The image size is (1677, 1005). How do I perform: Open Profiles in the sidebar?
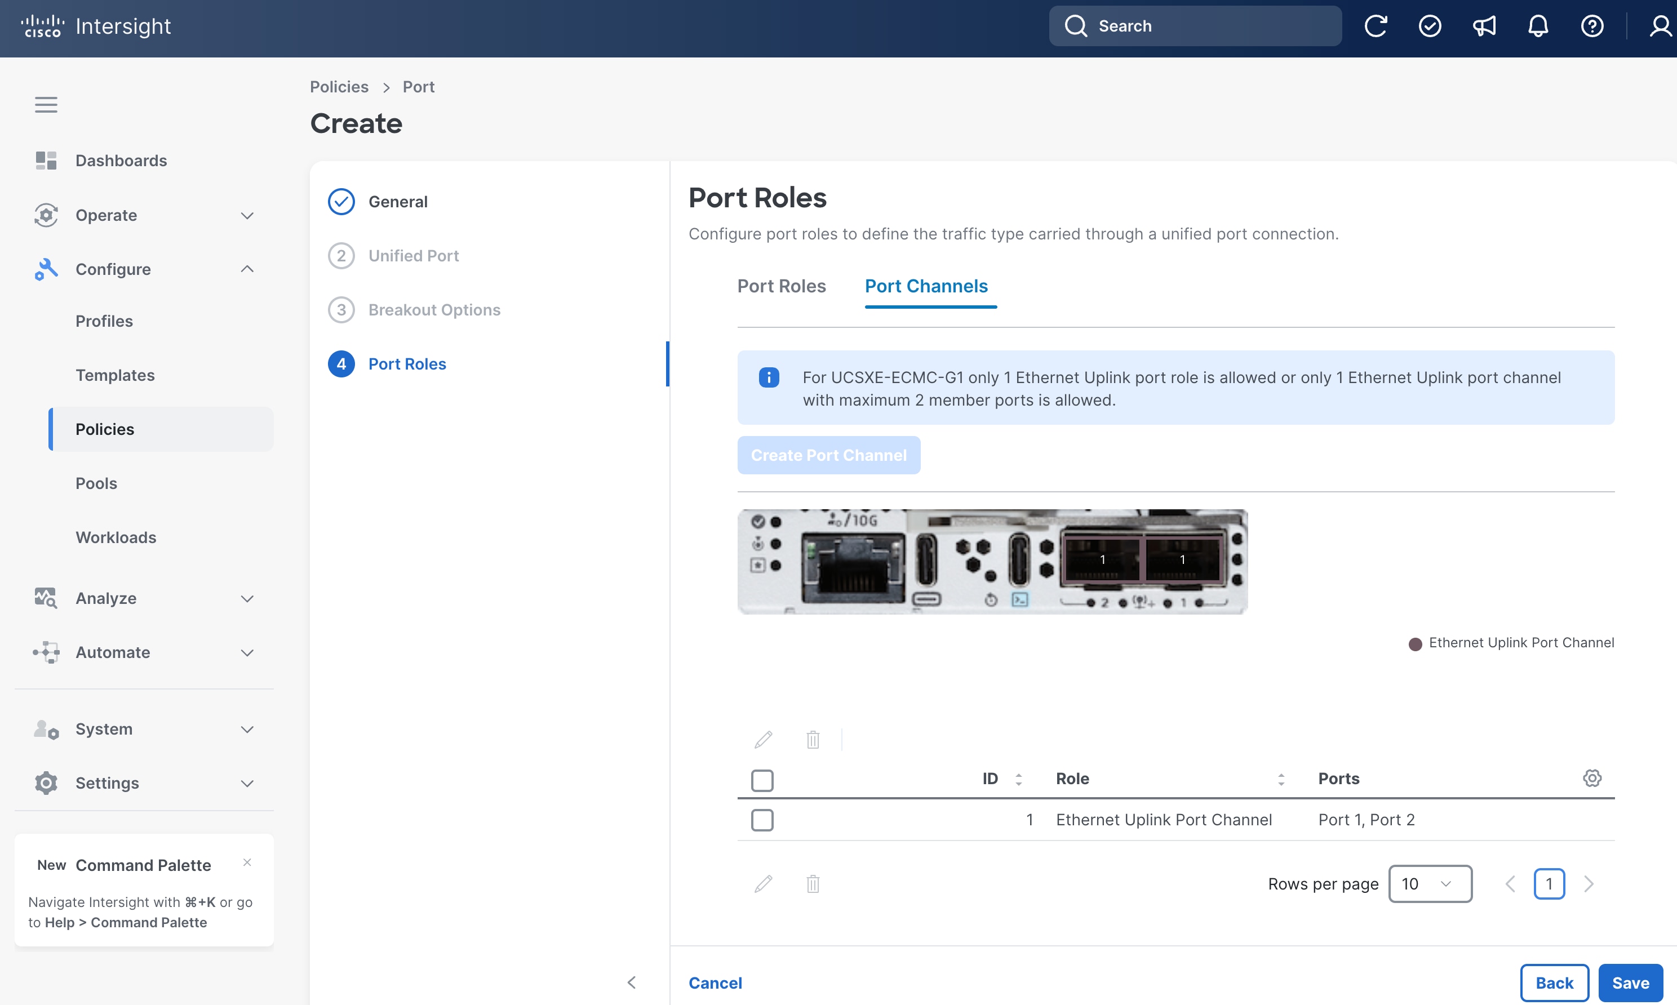pyautogui.click(x=104, y=321)
